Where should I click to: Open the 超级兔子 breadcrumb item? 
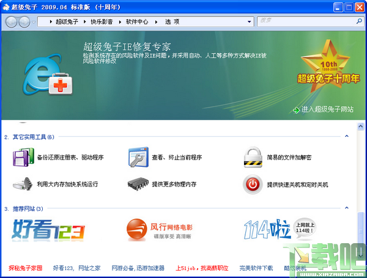click(x=67, y=22)
